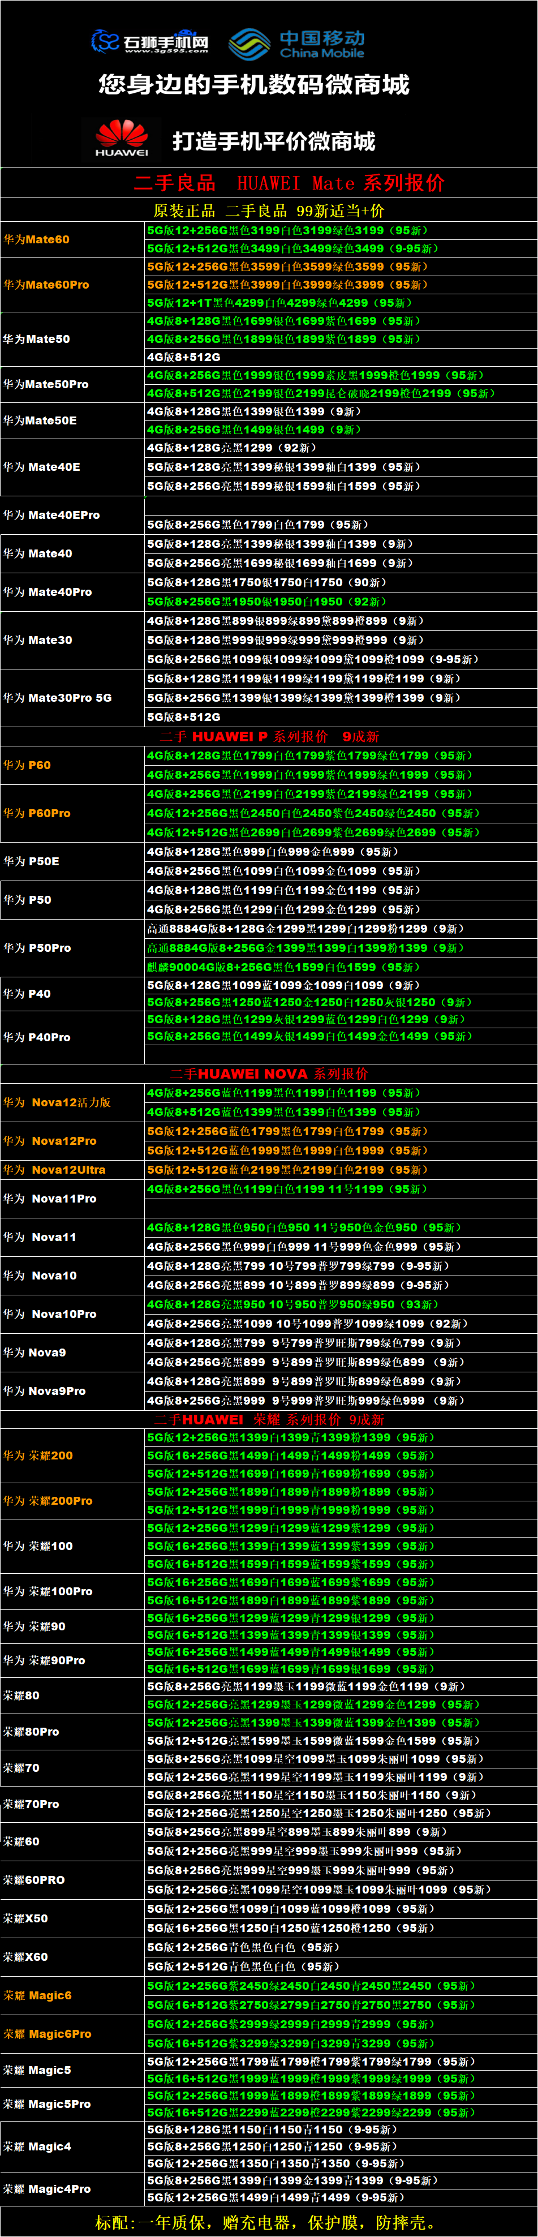Select the 华为 P50Pro model cell
Screen dimensions: 538x2237
pyautogui.click(x=72, y=948)
